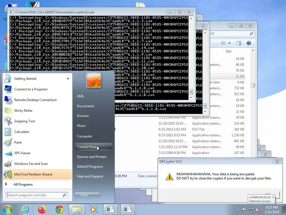The height and width of the screenshot is (215, 286).
Task: Click the search magnifier in Start menu
Action: point(65,195)
